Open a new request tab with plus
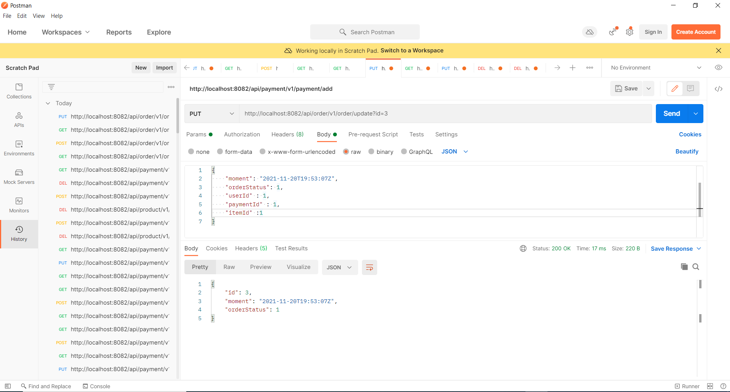 coord(573,68)
